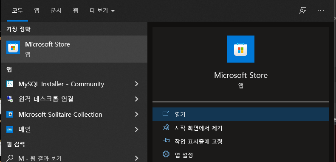336x162 pixels.
Task: Click the gear icon for 앱 설정
Action: 166,154
